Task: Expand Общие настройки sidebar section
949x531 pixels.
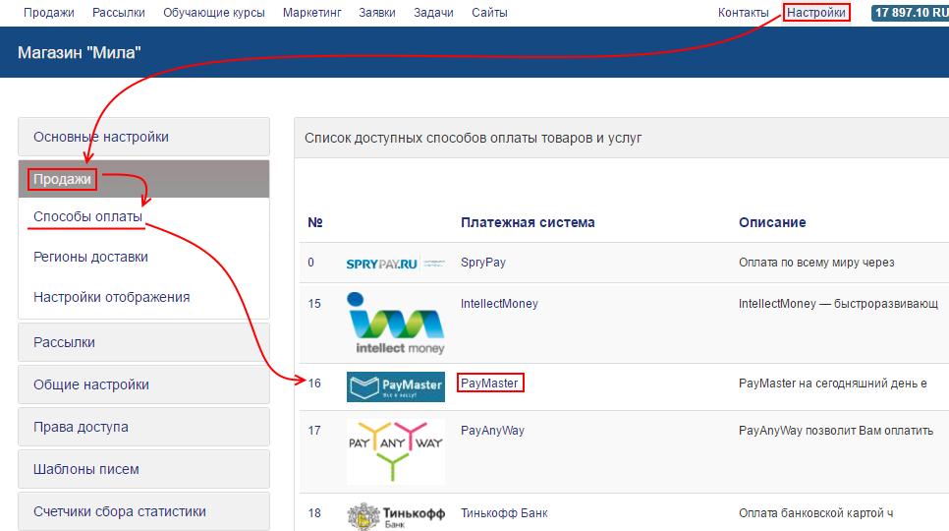Action: click(143, 384)
